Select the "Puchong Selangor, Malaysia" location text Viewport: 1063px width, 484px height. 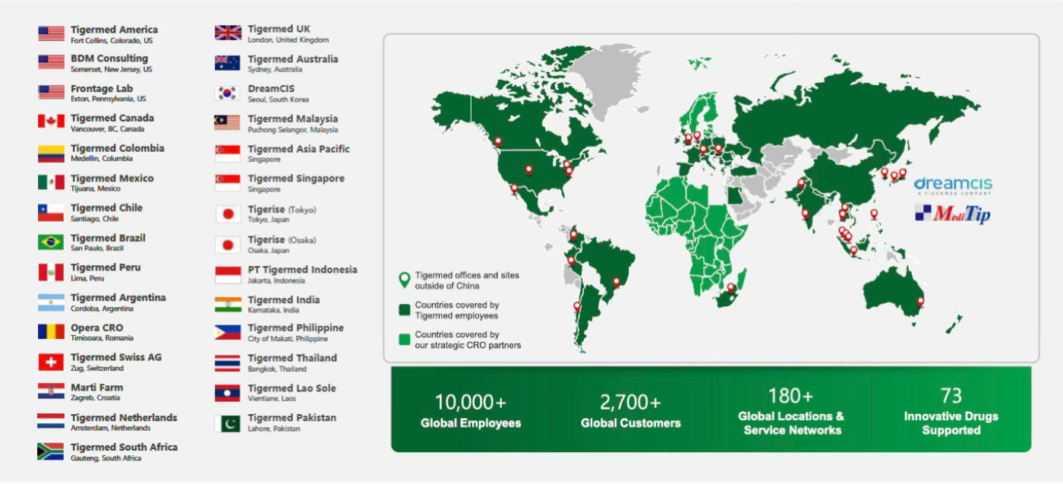293,130
